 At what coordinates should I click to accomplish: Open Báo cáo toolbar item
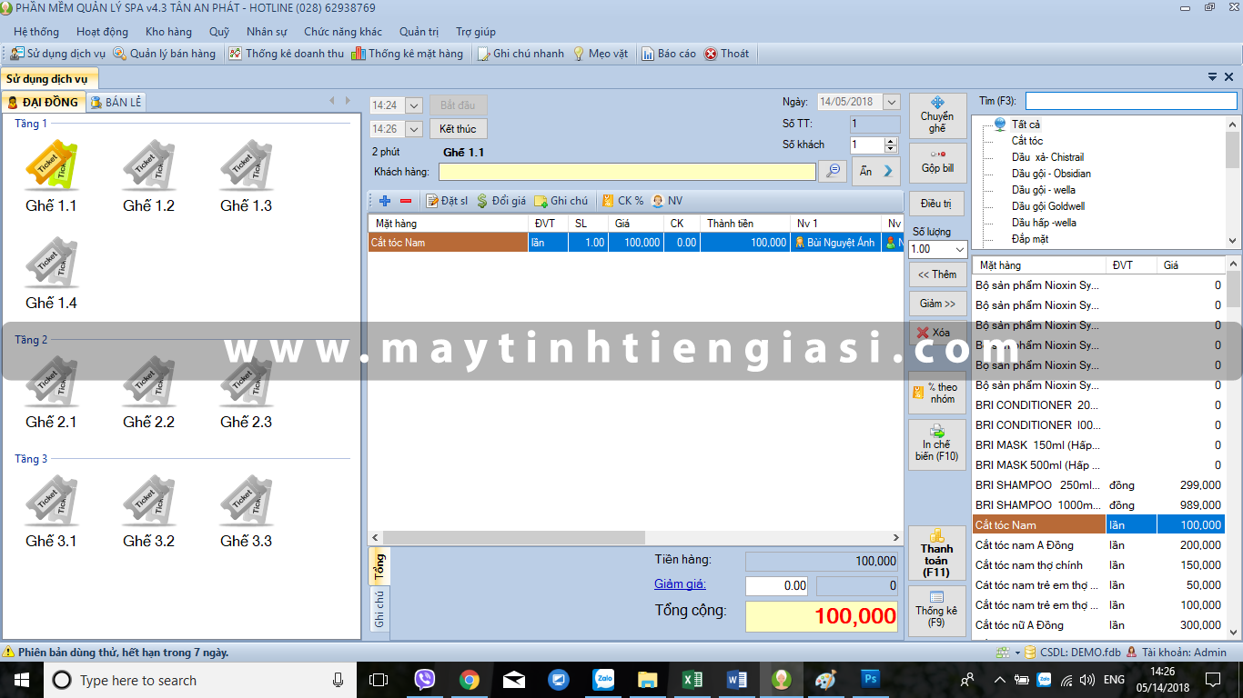click(x=669, y=54)
